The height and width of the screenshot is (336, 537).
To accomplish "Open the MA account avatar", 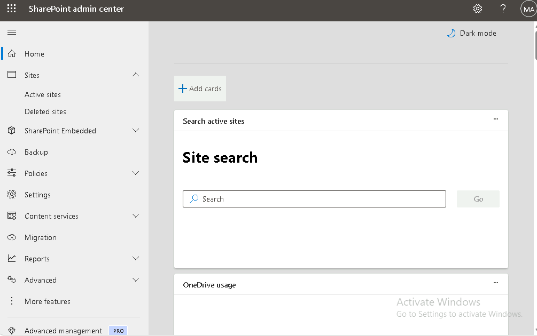I will [x=528, y=9].
